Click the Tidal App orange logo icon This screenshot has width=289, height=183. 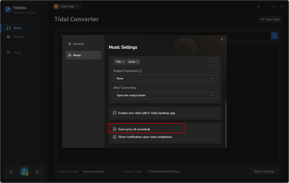click(x=56, y=6)
